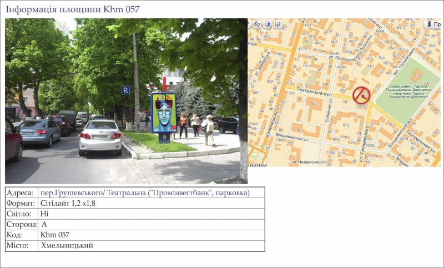Screen dimensions: 444x268
Task: Click the Соборная ул. street label
Action: click(329, 113)
